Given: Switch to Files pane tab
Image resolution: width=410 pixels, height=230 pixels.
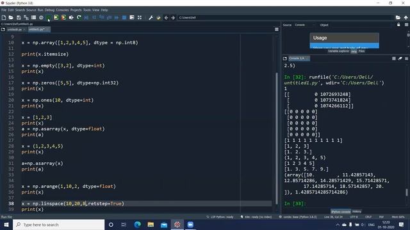Looking at the screenshot, I should coord(361,51).
